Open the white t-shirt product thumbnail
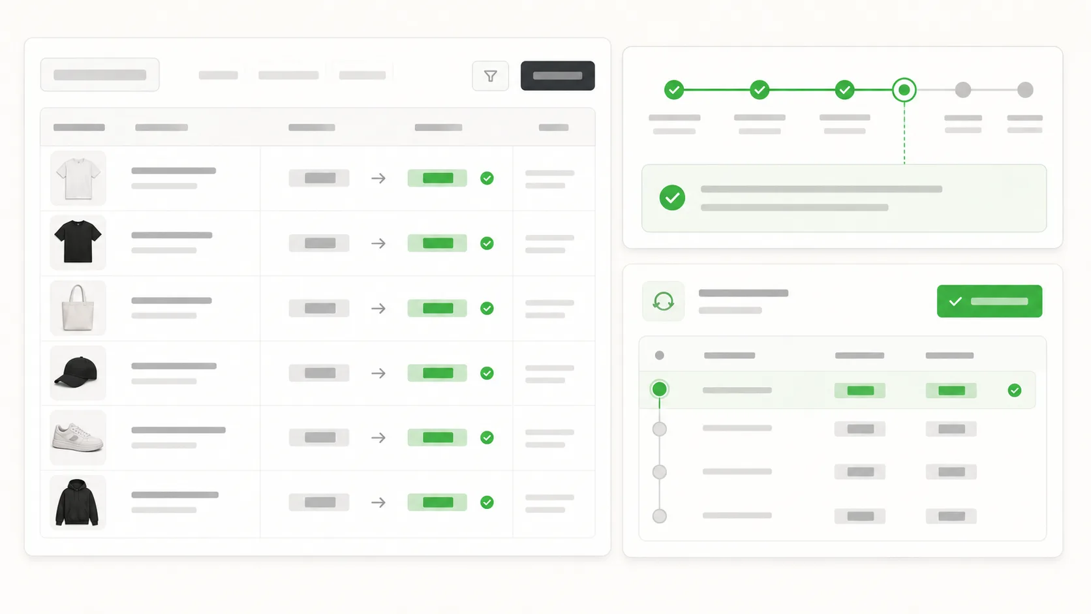Image resolution: width=1091 pixels, height=614 pixels. point(78,178)
